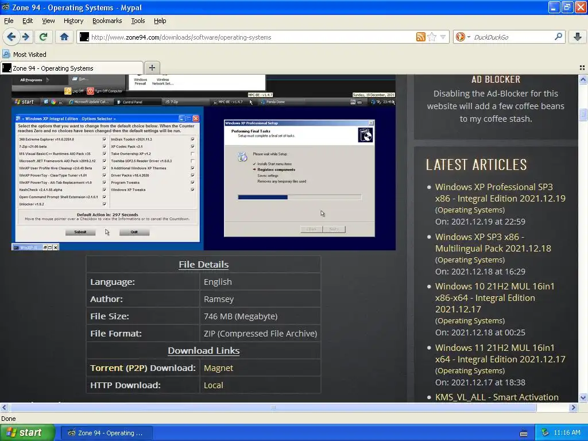Open the URL history dropdown arrow
Image resolution: width=588 pixels, height=441 pixels.
coord(443,37)
